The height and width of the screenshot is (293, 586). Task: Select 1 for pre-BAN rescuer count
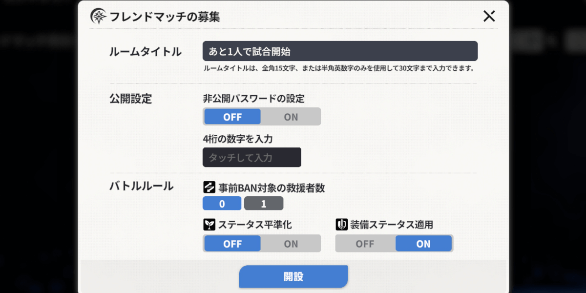pyautogui.click(x=264, y=203)
